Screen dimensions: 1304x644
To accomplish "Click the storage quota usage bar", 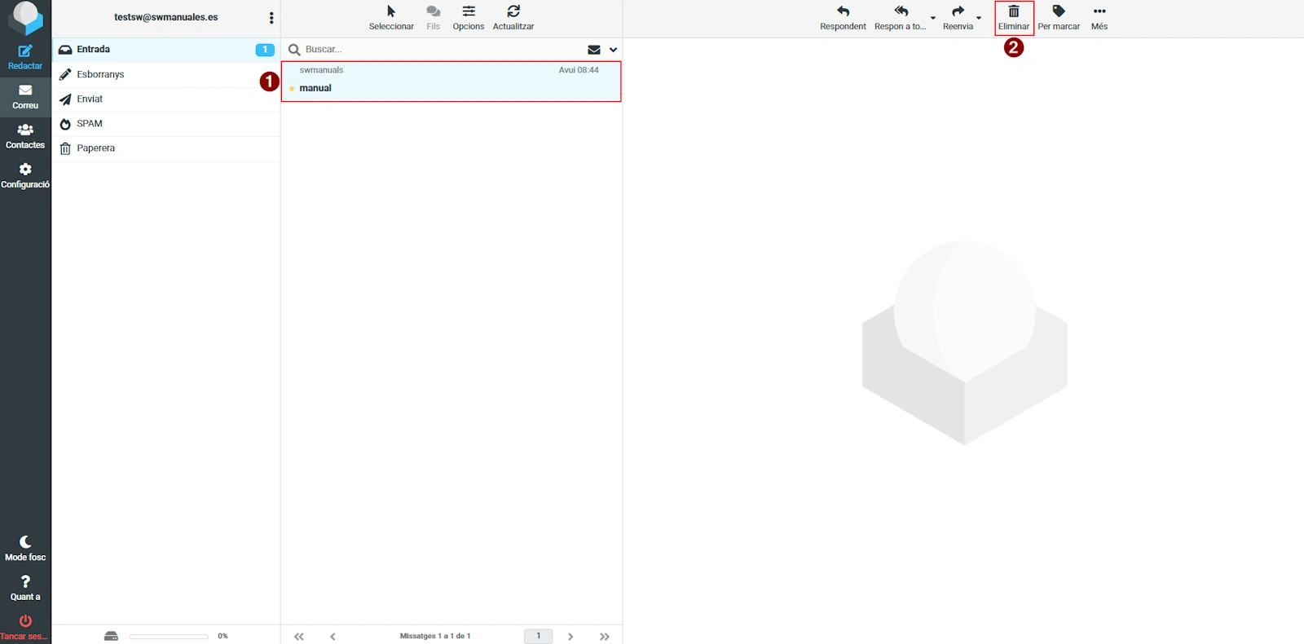I will pyautogui.click(x=169, y=636).
